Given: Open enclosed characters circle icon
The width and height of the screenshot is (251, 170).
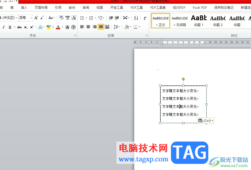Looking at the screenshot, I should point(73,27).
